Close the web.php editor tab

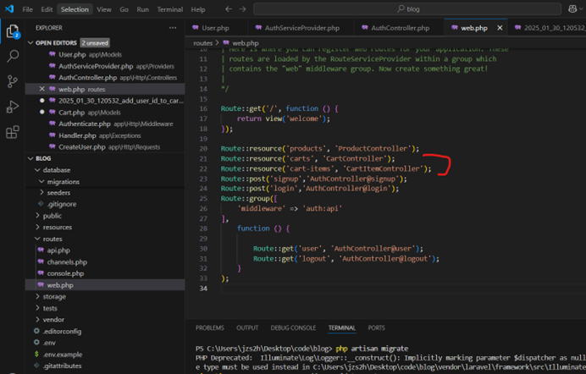[x=498, y=28]
